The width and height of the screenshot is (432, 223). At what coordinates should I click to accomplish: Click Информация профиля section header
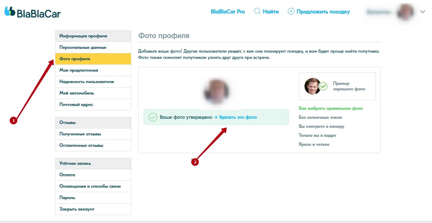tap(93, 36)
